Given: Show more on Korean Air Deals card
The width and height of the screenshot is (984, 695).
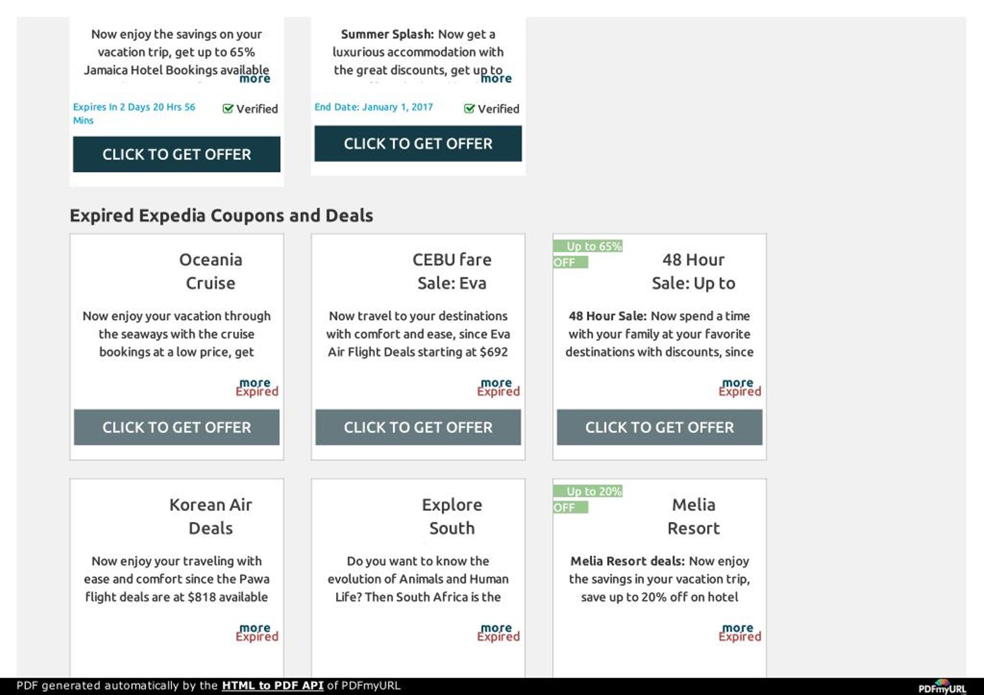Looking at the screenshot, I should click(254, 627).
